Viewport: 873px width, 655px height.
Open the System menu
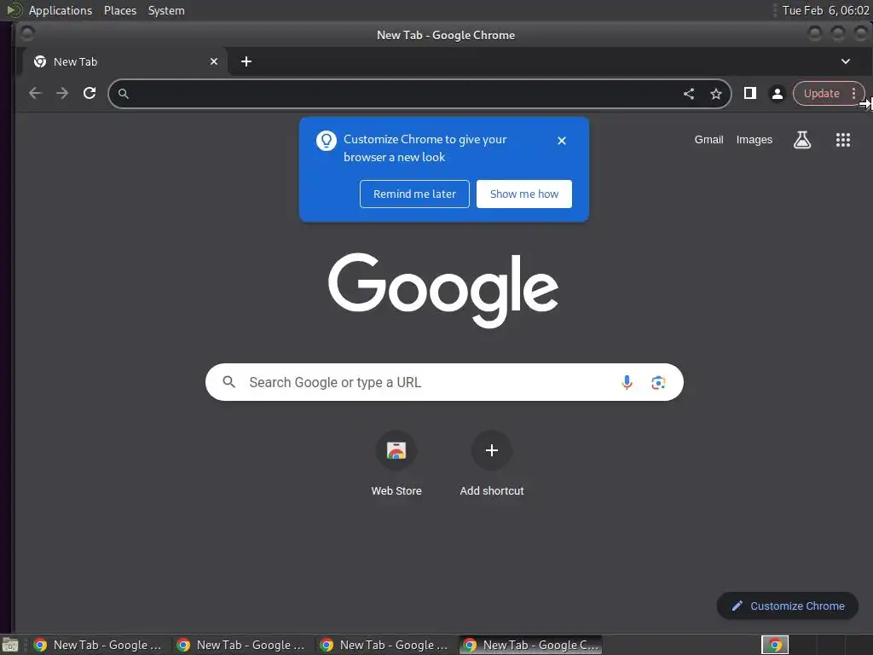pyautogui.click(x=166, y=10)
